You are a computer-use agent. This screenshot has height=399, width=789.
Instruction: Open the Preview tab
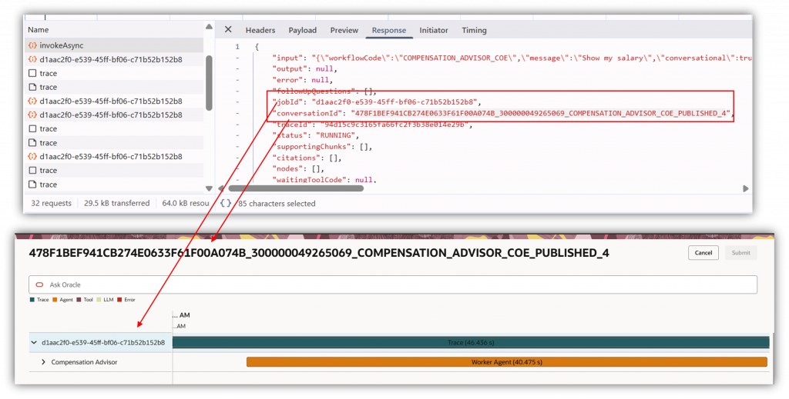[x=344, y=30]
